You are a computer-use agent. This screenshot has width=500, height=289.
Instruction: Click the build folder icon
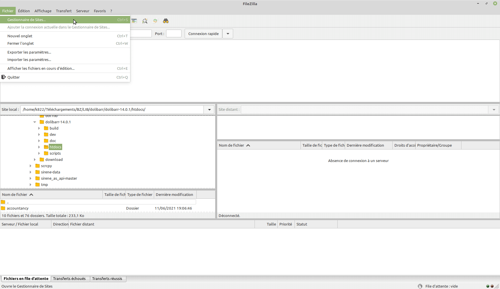click(46, 128)
